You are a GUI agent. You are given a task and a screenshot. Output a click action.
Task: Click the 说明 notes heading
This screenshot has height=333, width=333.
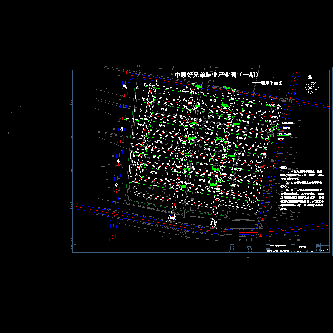(283, 168)
